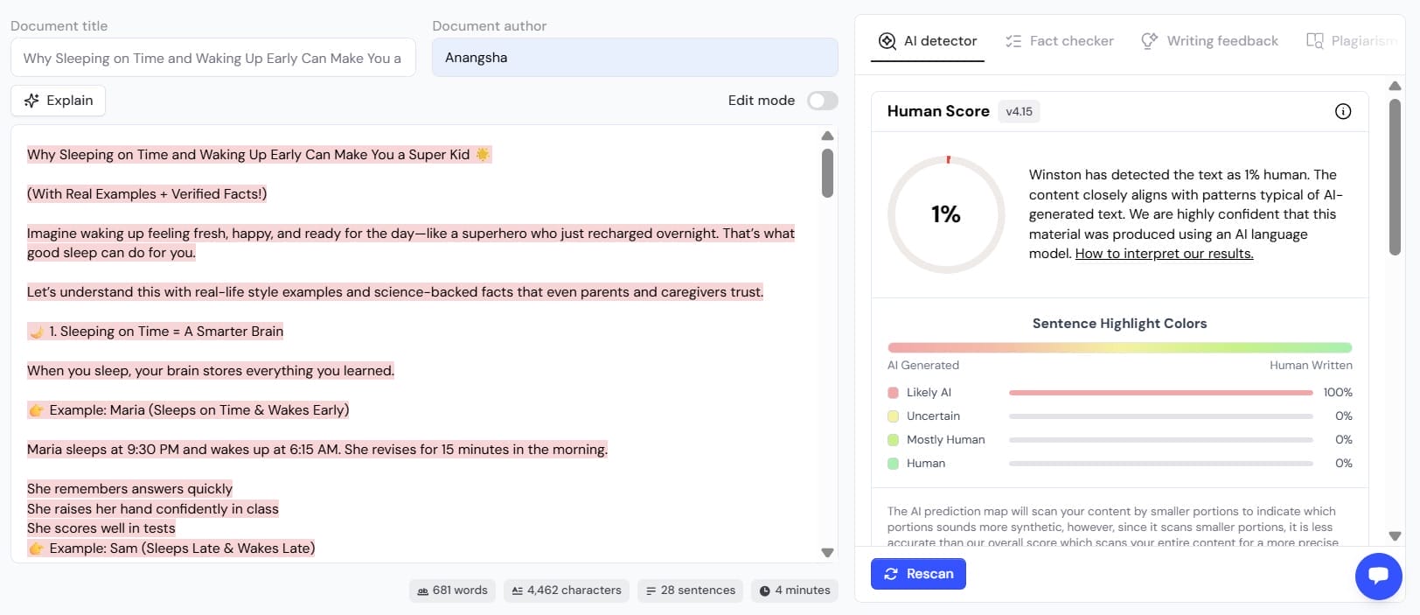Click the results panel scrollbar thumb
Screen dimensions: 1420x615
1395,177
